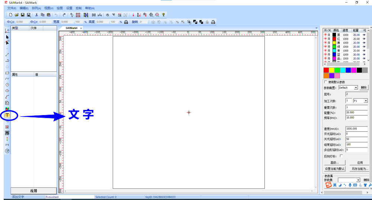This screenshot has width=372, height=200.
Task: Select the Text (T) tool
Action: click(7, 115)
